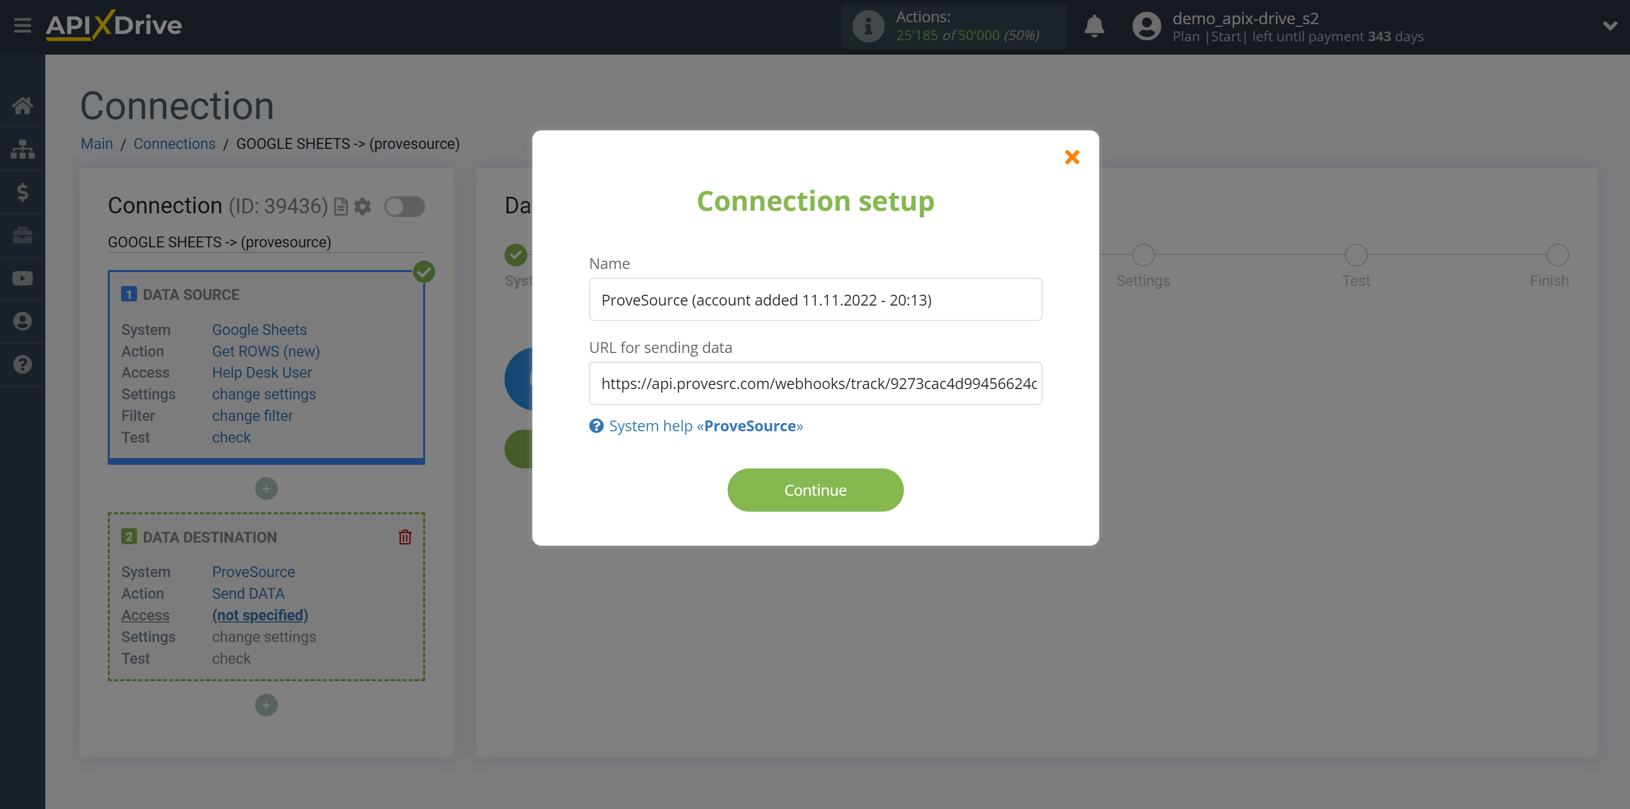The image size is (1630, 809).
Task: Click the Name input field
Action: 815,299
